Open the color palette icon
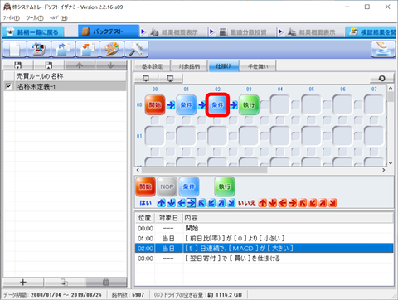The height and width of the screenshot is (300, 398). (x=112, y=49)
